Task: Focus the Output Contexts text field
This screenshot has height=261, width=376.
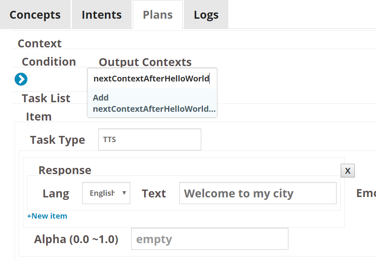Action: click(152, 79)
